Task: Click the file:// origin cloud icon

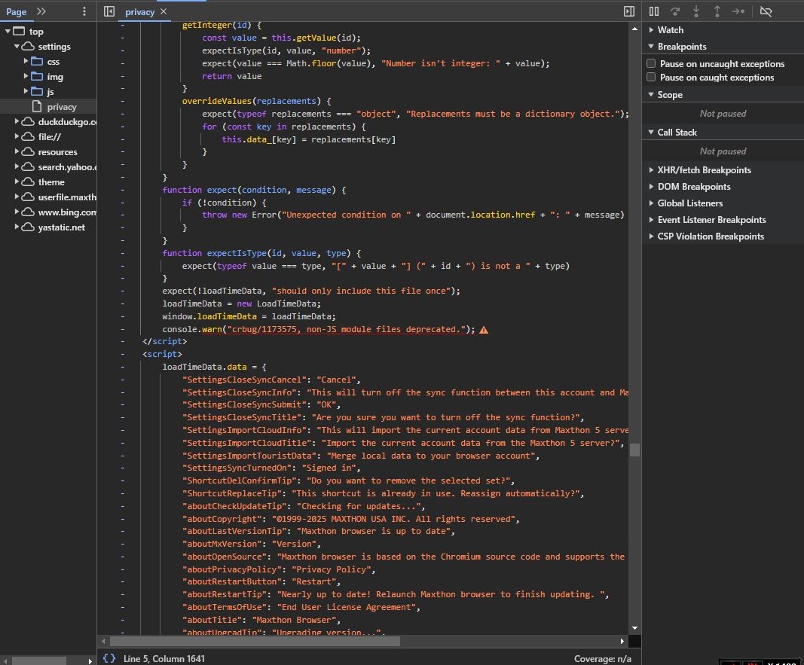Action: tap(28, 137)
